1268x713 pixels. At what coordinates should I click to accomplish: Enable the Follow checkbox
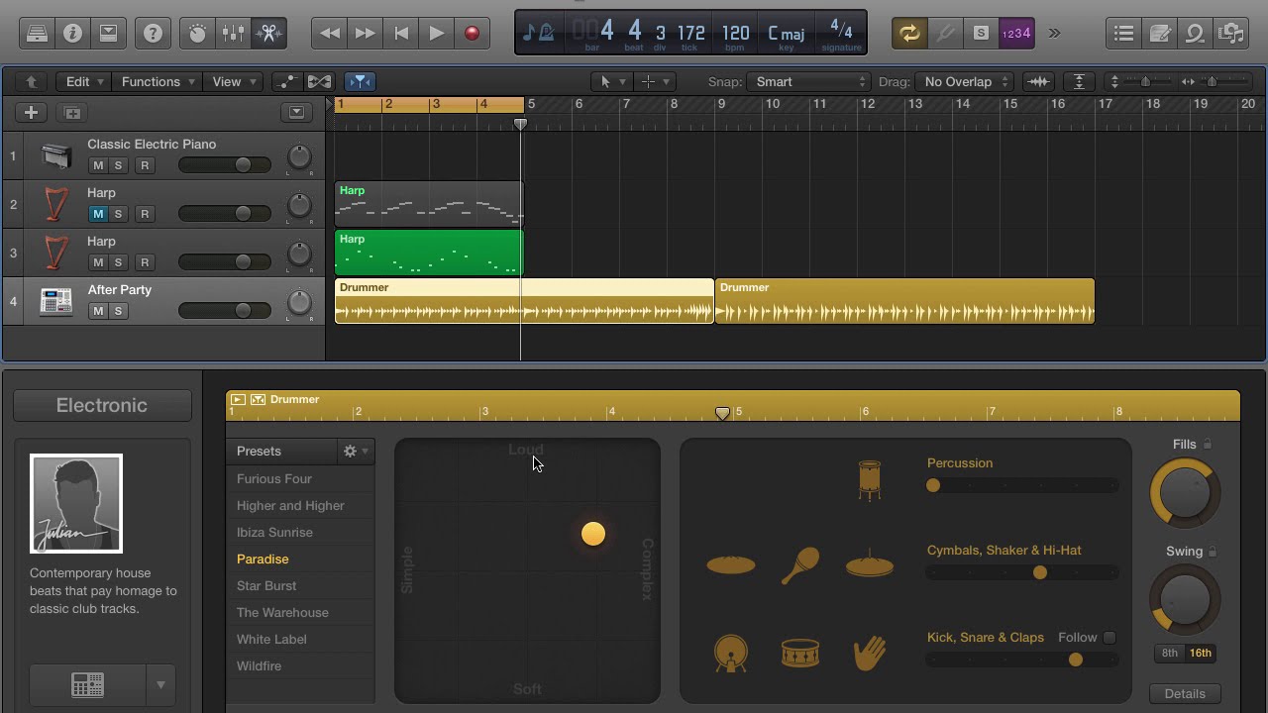pyautogui.click(x=1109, y=638)
